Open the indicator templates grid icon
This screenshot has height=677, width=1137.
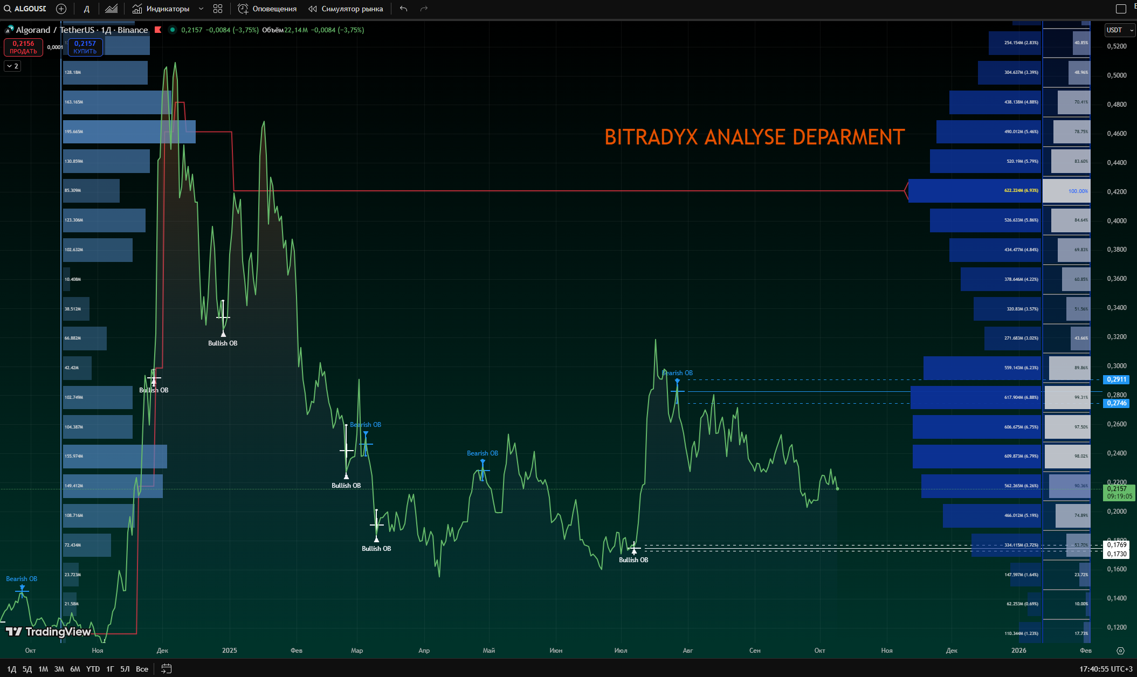[218, 9]
